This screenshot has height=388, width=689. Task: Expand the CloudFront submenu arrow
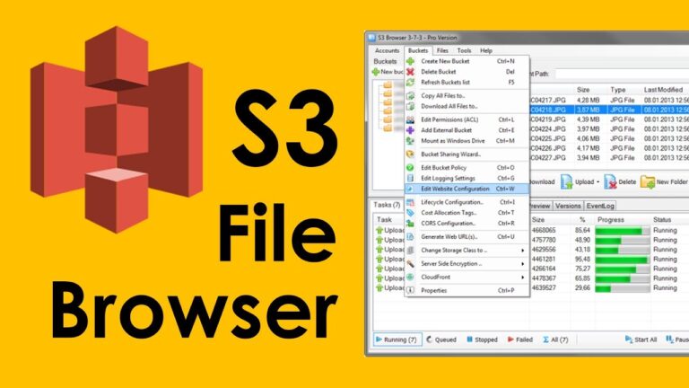[522, 278]
